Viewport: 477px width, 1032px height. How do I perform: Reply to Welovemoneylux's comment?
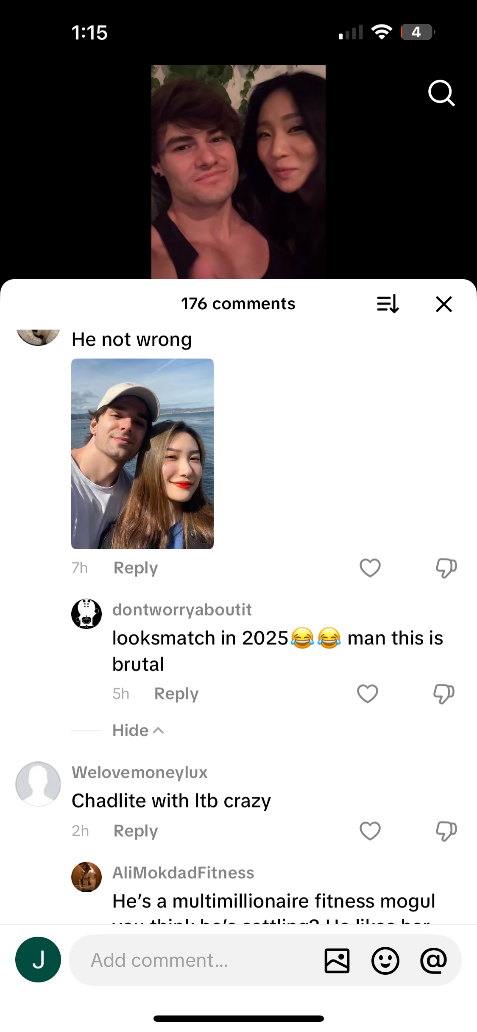click(136, 831)
